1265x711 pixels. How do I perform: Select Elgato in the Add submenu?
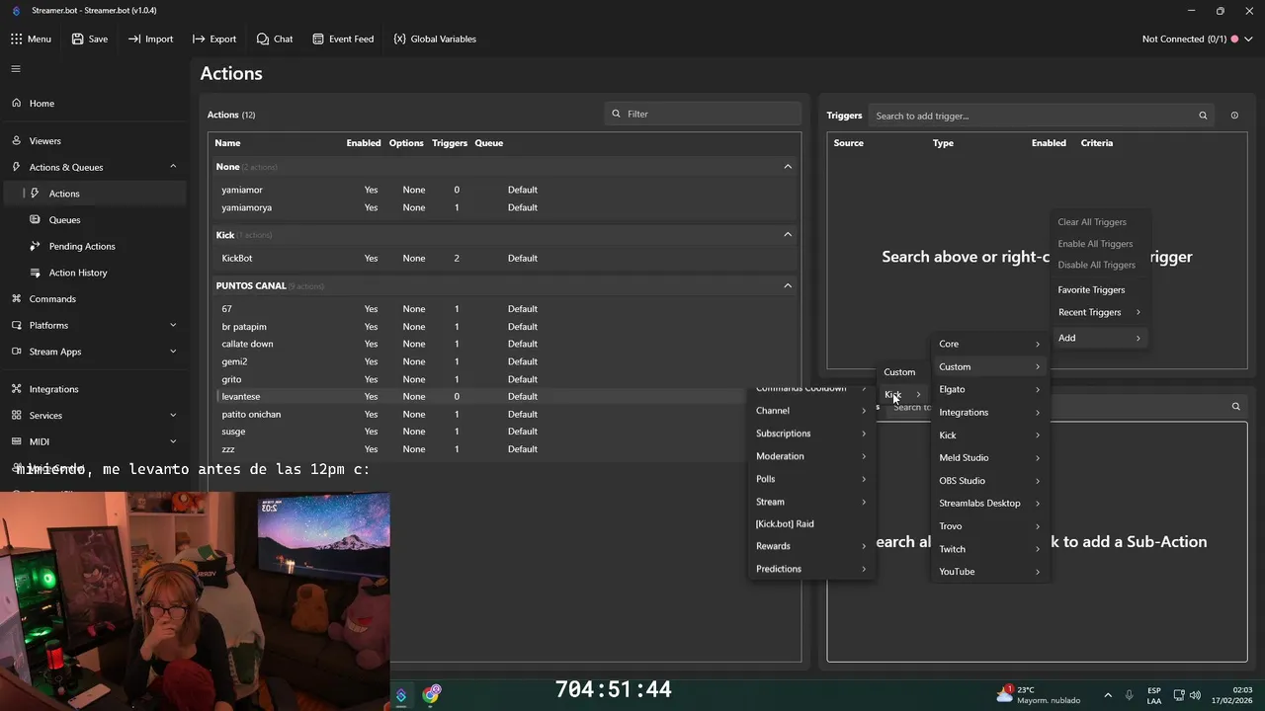pyautogui.click(x=989, y=389)
